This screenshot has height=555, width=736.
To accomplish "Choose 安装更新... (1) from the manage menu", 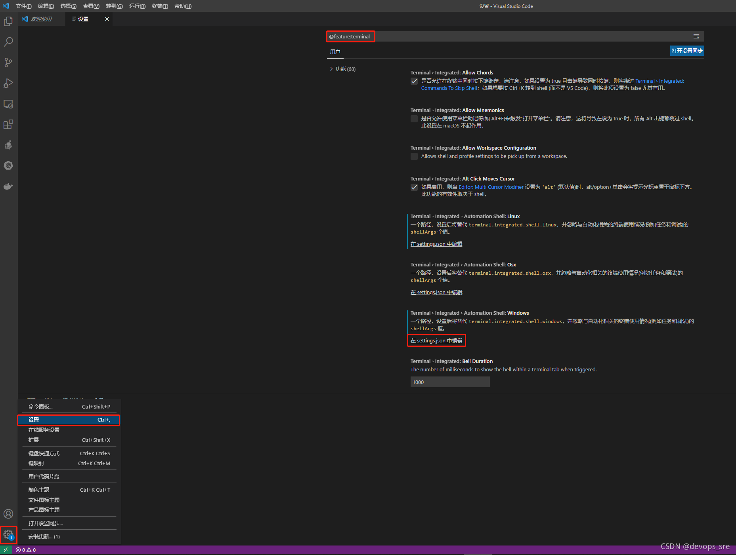I will click(x=69, y=536).
